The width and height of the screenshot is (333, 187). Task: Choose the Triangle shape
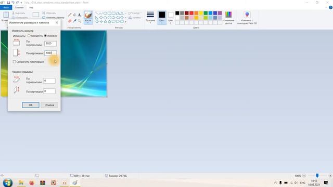point(122,14)
